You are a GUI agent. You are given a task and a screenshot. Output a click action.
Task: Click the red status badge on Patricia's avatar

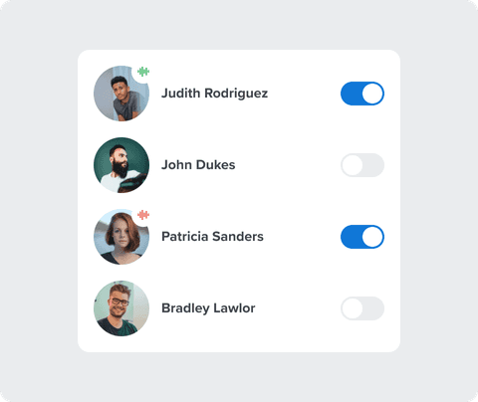click(x=143, y=215)
